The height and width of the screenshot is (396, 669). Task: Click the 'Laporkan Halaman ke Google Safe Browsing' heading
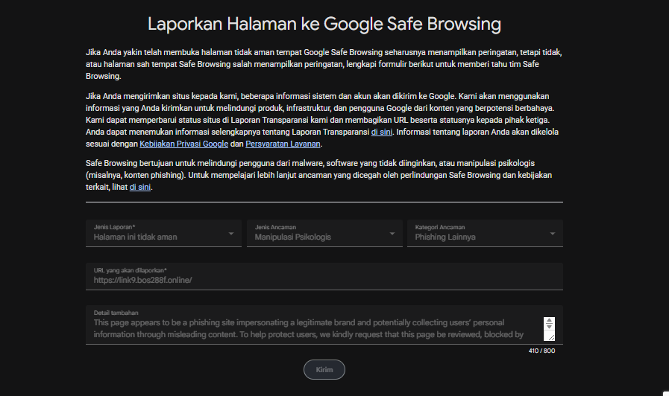324,24
